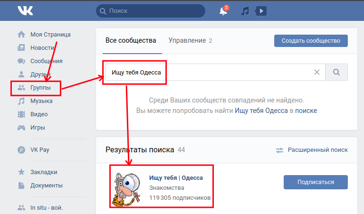Open VK Pay in sidebar

coord(40,150)
